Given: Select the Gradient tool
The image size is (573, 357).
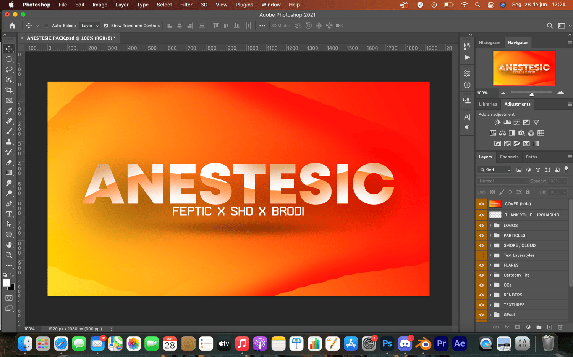Looking at the screenshot, I should (x=9, y=173).
